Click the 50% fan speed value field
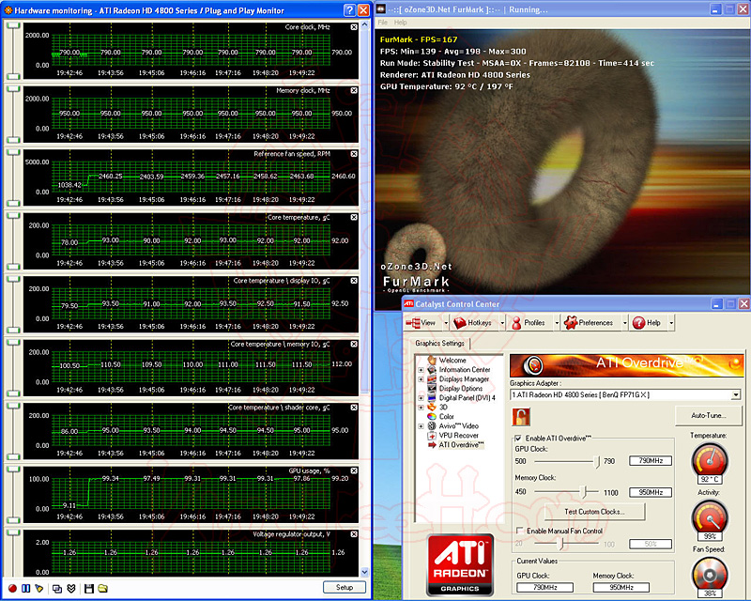751x601 pixels. [x=651, y=544]
